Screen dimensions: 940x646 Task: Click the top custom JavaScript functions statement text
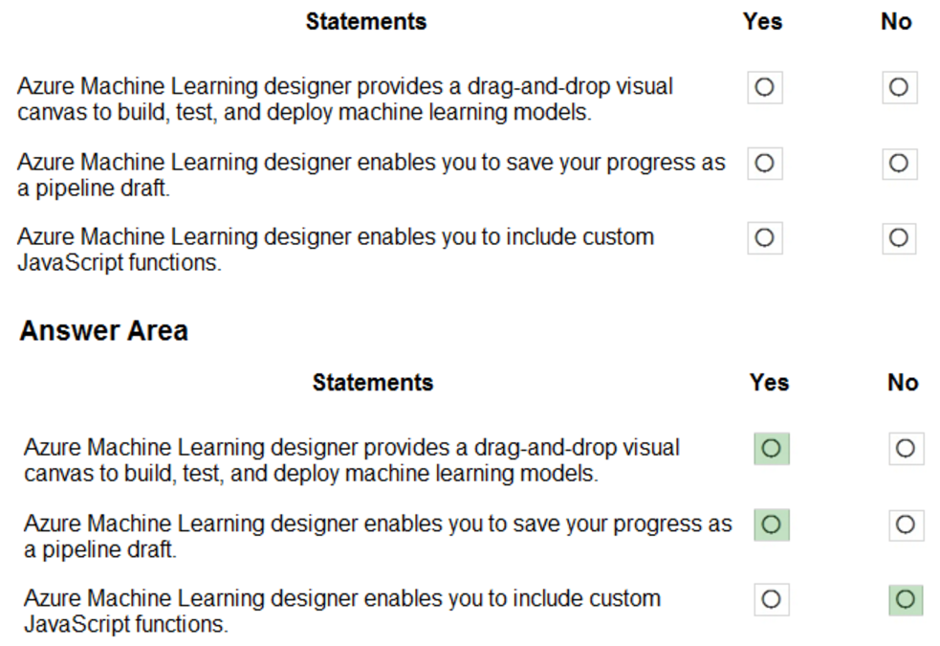tap(335, 250)
